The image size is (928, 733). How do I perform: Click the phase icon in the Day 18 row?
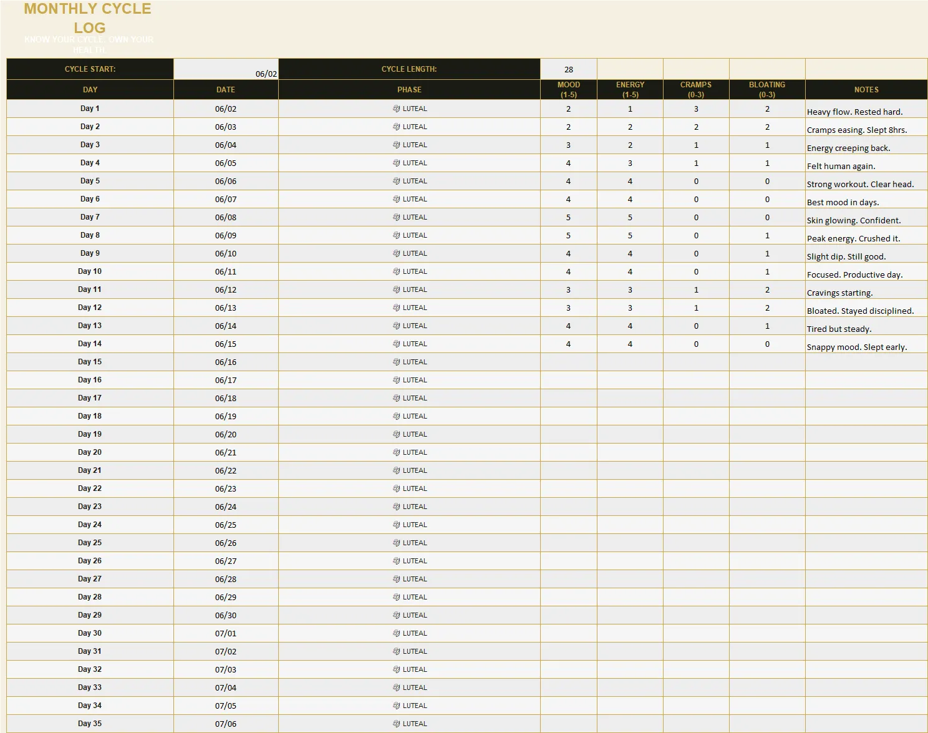coord(396,416)
